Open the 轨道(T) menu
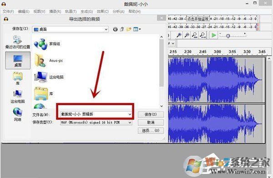Screen dimensions: 273x178 coord(71,11)
